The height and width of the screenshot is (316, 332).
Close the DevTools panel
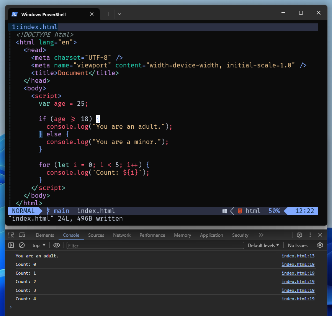(x=320, y=235)
